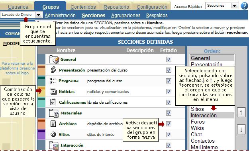Toggle the Materiales section checkbox
This screenshot has width=249, height=151.
(169, 113)
